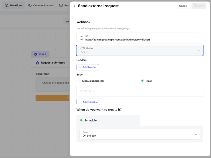Viewport: 211px width, 158px height.
Task: Click the Add header button
Action: (x=88, y=67)
